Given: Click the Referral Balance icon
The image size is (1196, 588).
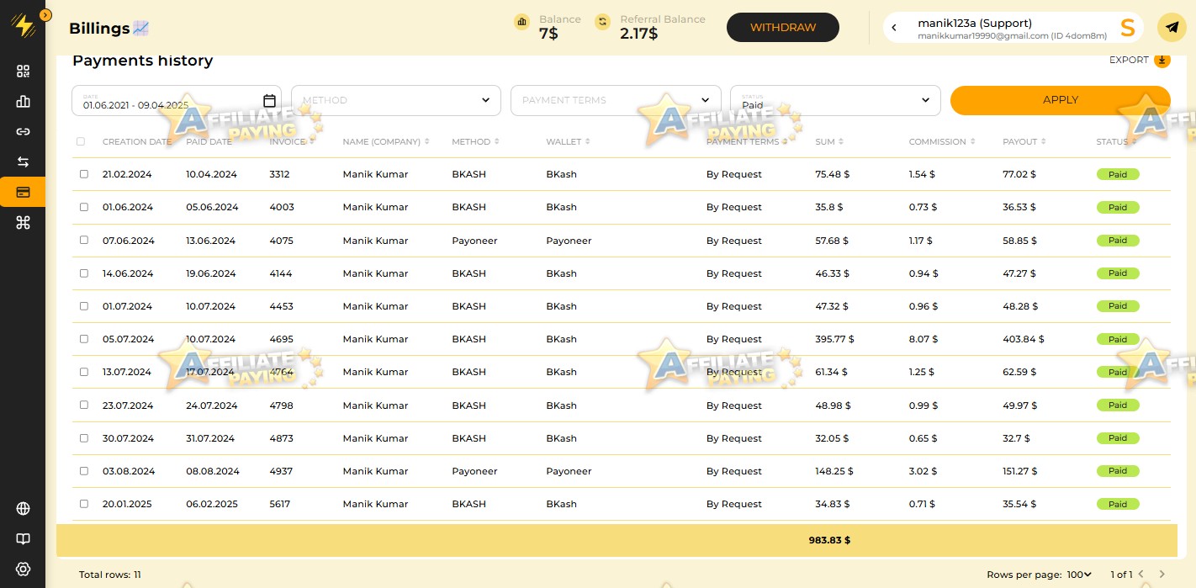Looking at the screenshot, I should tap(602, 22).
